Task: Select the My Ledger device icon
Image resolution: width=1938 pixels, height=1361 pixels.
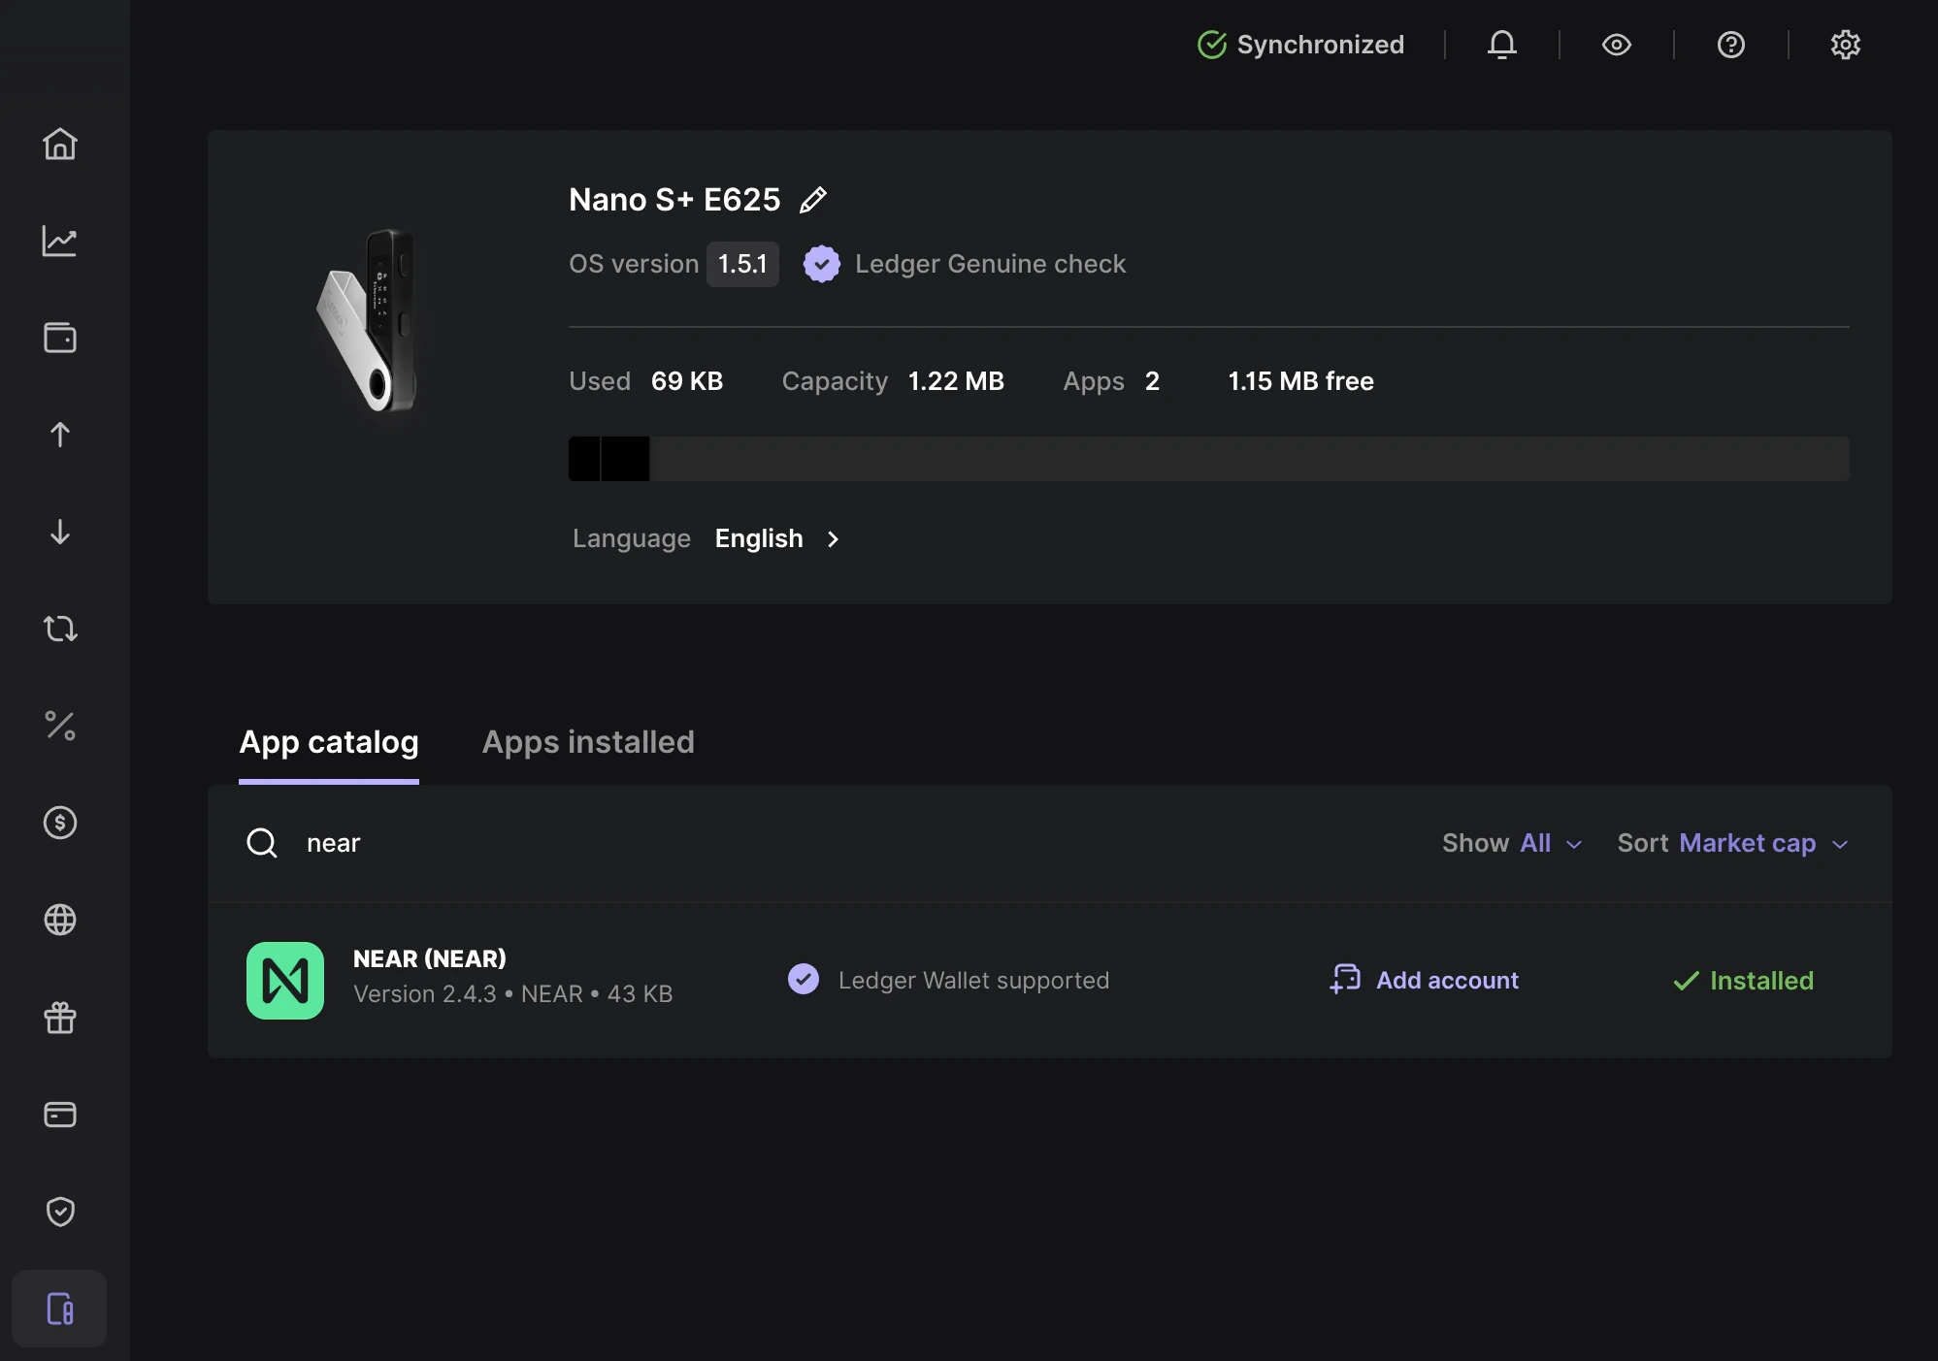Action: (60, 1308)
